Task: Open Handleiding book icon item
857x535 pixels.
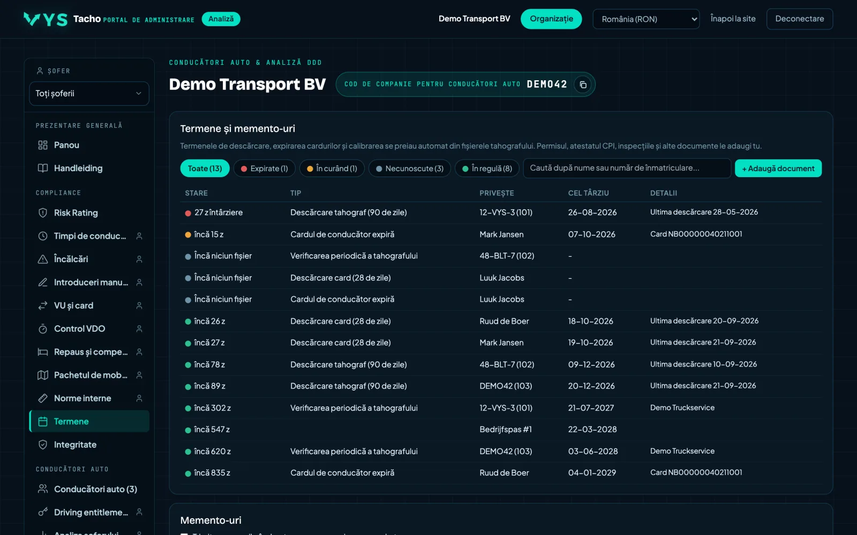Action: coord(89,168)
